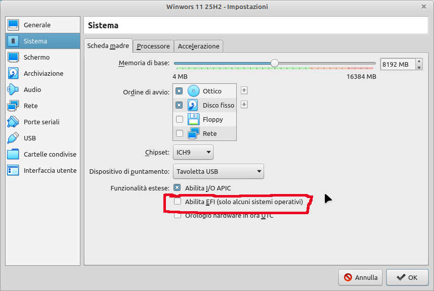The height and width of the screenshot is (291, 434).
Task: Open the Chipset ICH9 dropdown
Action: point(193,152)
